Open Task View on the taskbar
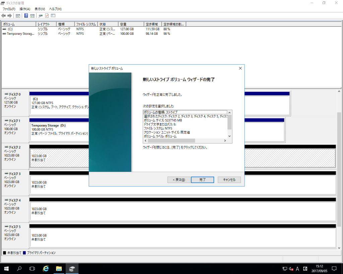The width and height of the screenshot is (343, 274). 32,269
